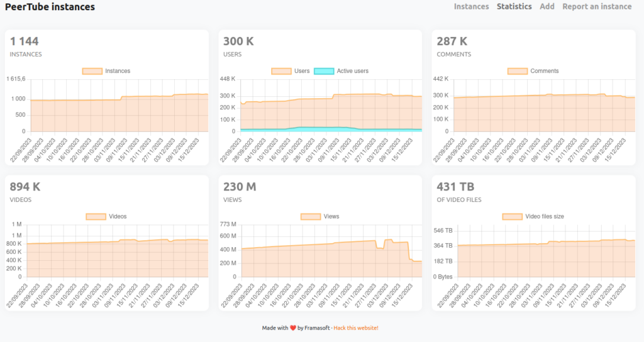This screenshot has height=342, width=644.
Task: Click the 364 TB axis label
Action: click(x=443, y=246)
